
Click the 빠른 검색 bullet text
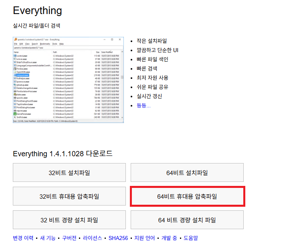click(147, 69)
